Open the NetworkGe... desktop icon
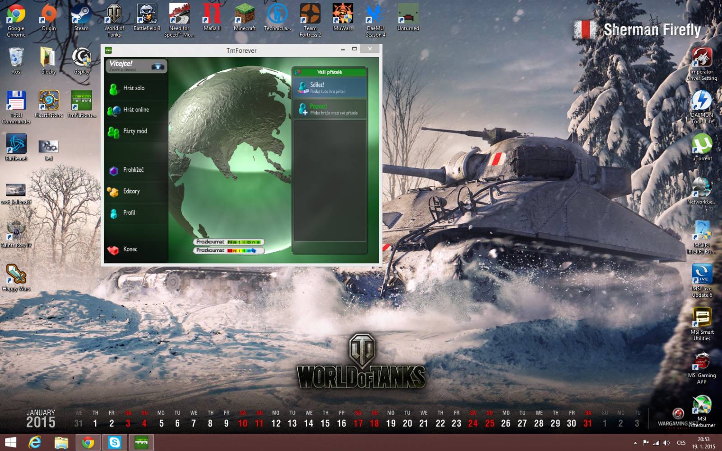 point(702,191)
